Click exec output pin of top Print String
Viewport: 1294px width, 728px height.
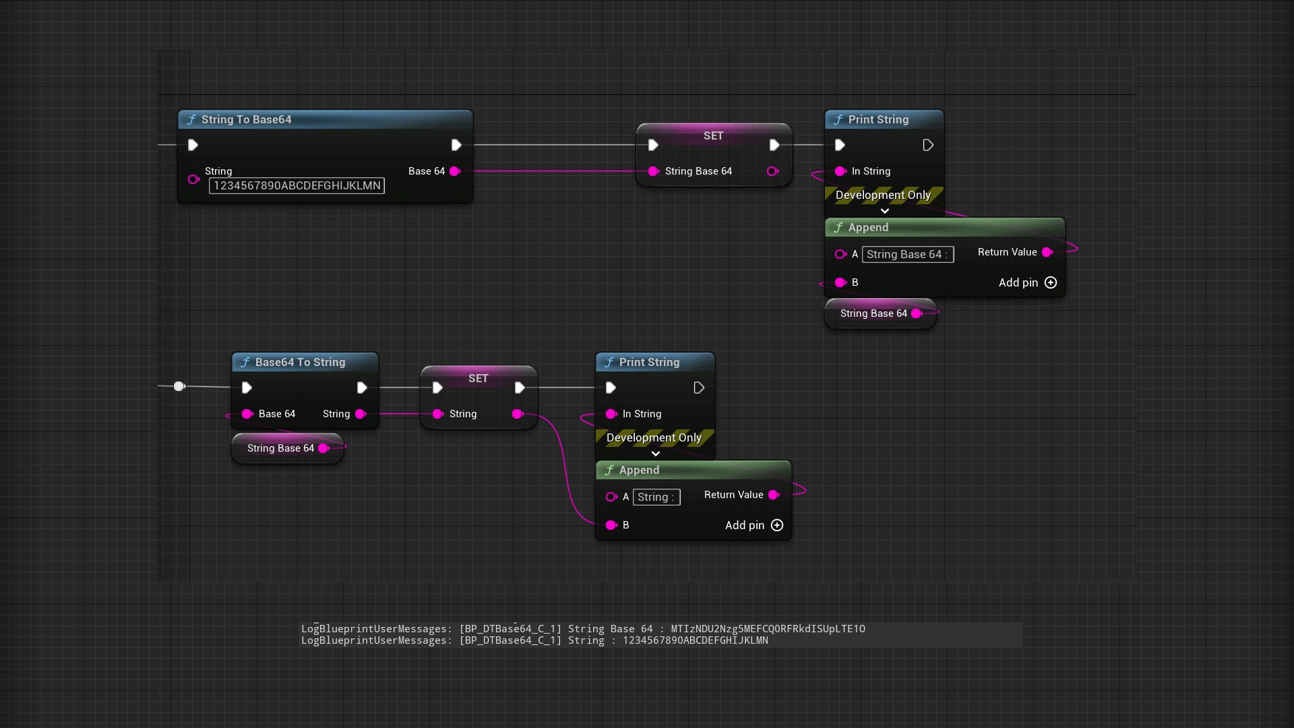click(928, 145)
